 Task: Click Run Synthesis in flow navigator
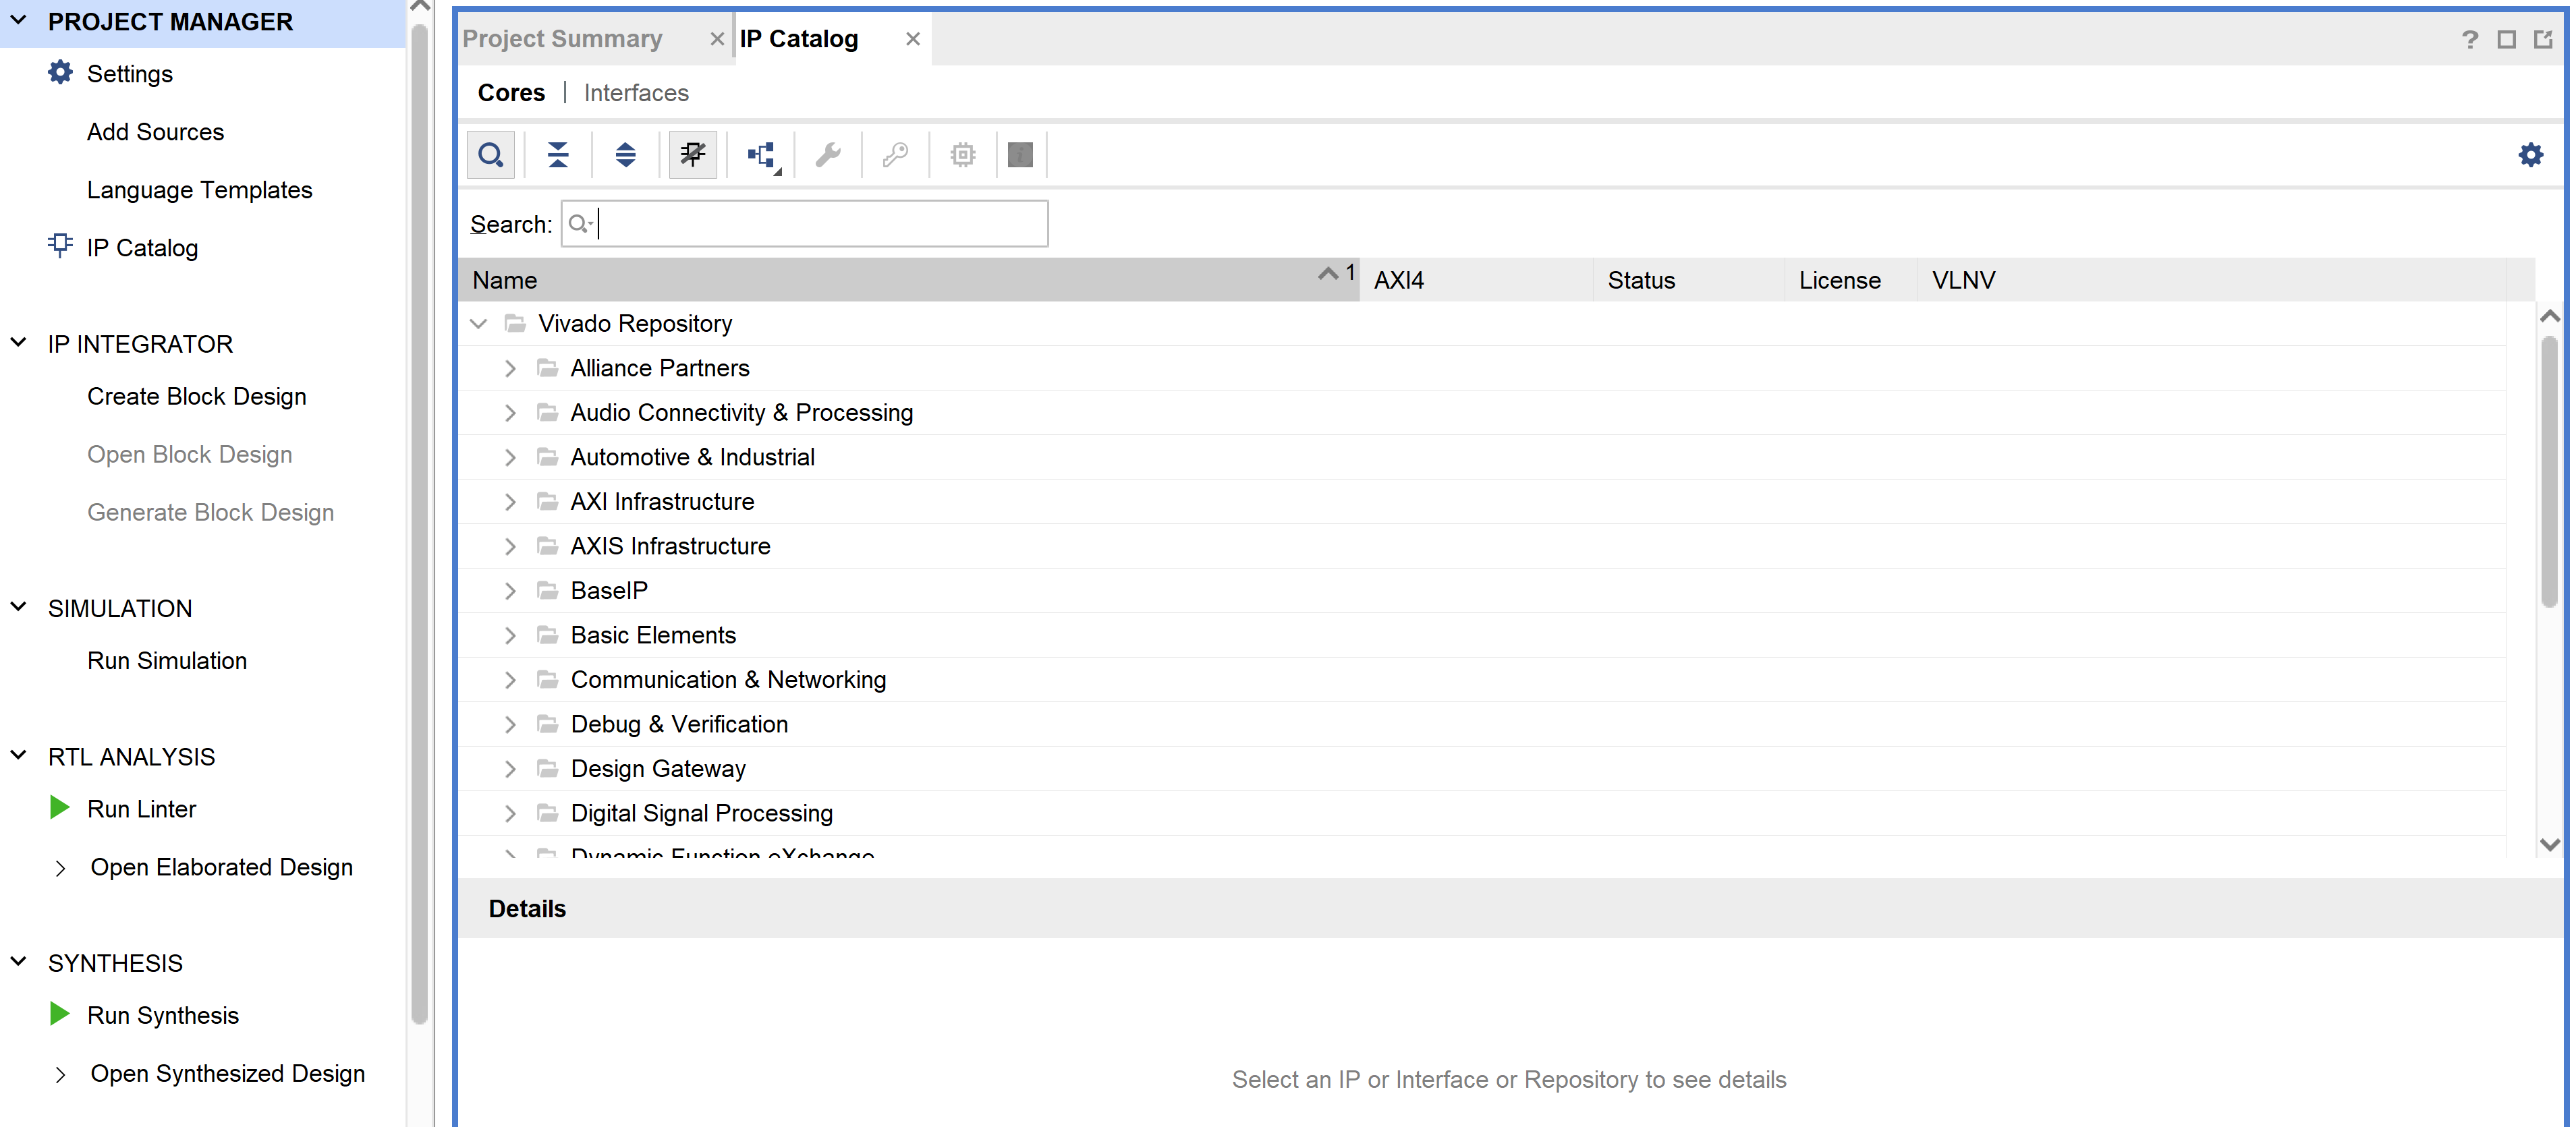[x=163, y=1015]
